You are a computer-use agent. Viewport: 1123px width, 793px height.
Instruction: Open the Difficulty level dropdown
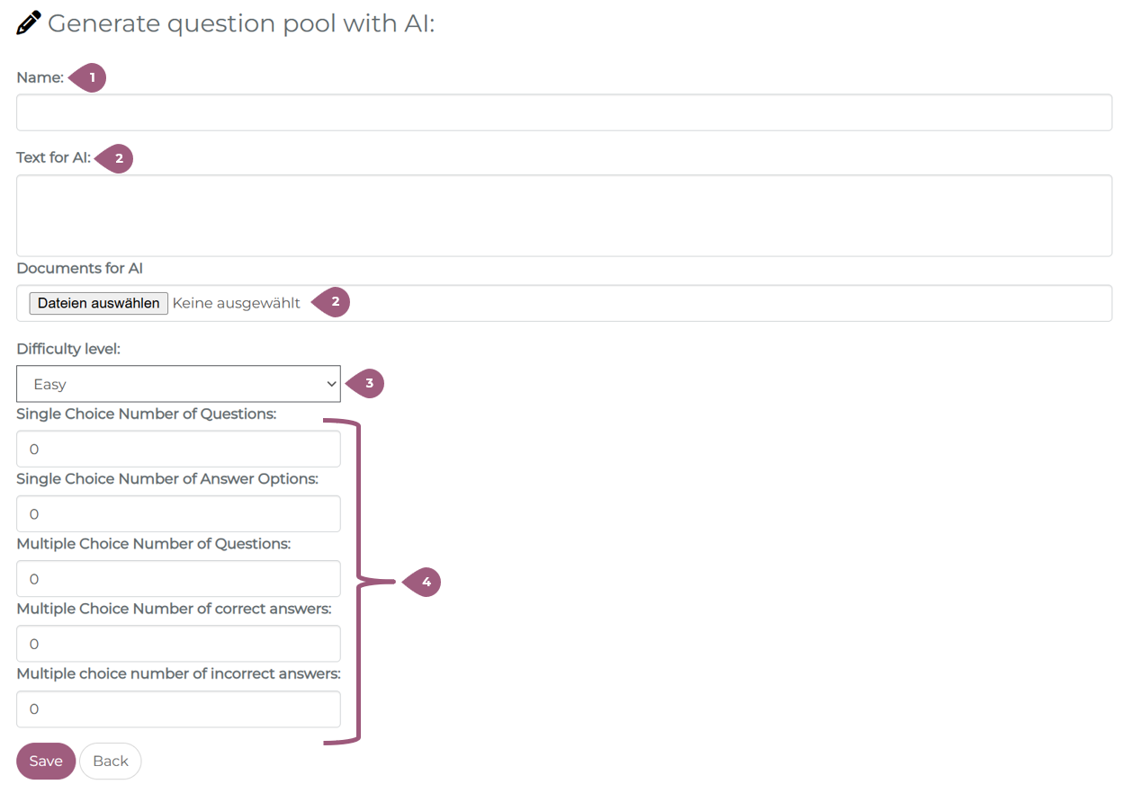click(x=178, y=384)
